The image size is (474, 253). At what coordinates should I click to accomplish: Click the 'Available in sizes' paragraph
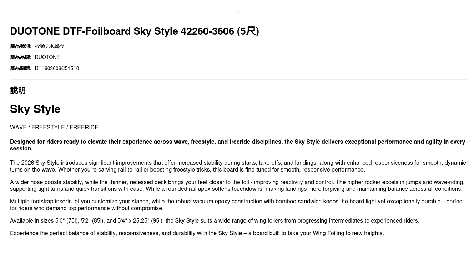pos(215,221)
